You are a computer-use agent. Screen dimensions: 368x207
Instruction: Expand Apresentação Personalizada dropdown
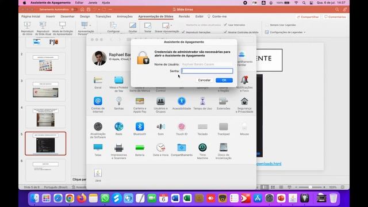click(90, 25)
